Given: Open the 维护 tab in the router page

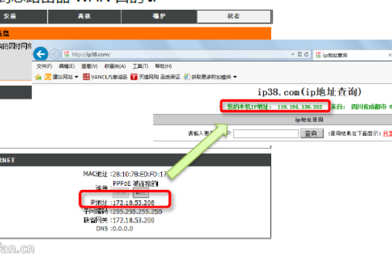Looking at the screenshot, I should click(159, 16).
